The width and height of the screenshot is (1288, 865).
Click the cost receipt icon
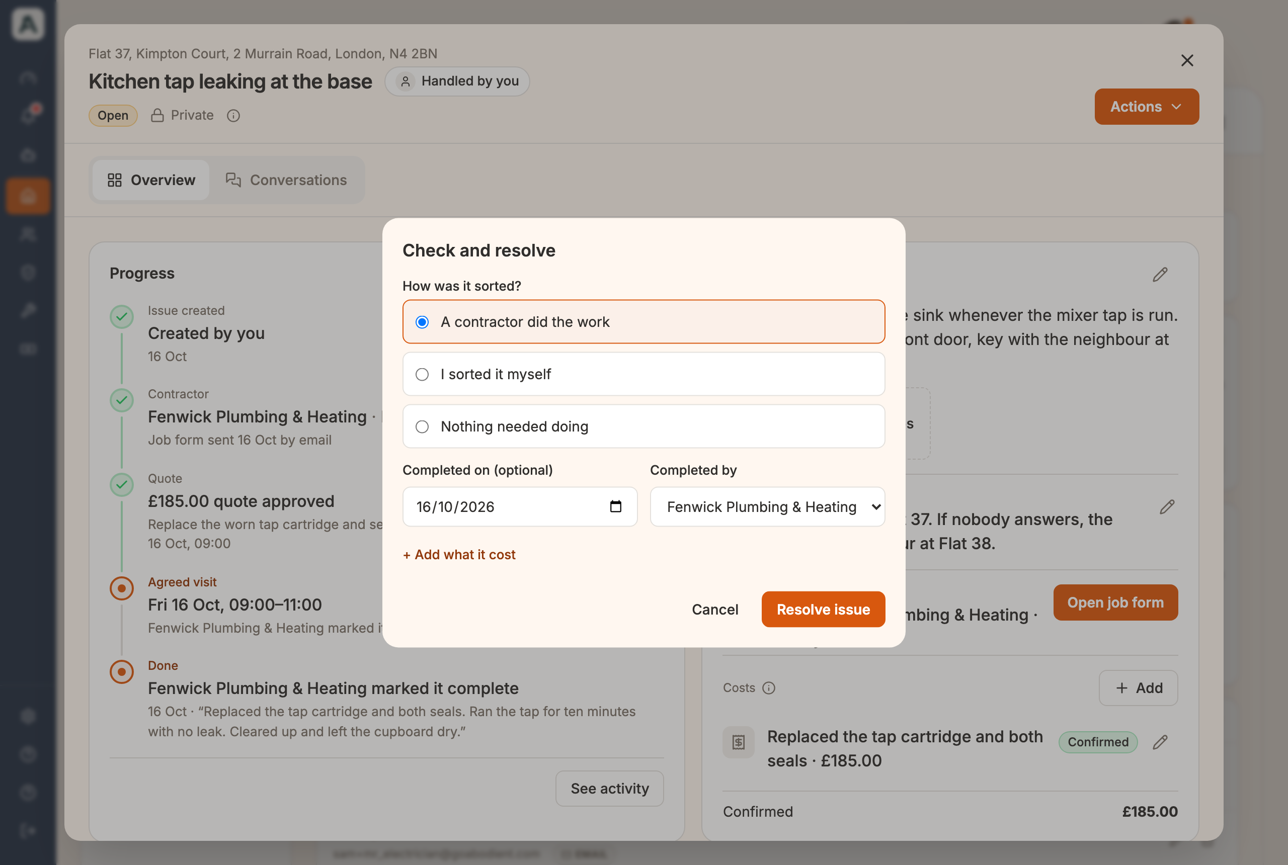(739, 742)
